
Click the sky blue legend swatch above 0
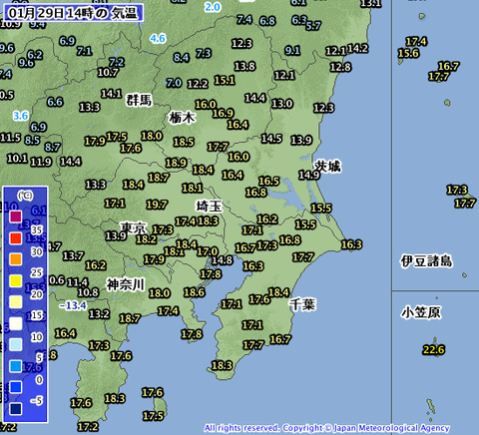click(x=16, y=366)
